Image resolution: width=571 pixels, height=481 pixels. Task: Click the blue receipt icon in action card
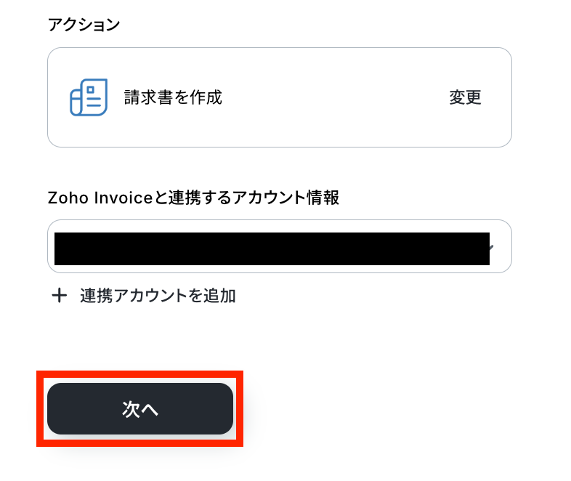pos(89,97)
